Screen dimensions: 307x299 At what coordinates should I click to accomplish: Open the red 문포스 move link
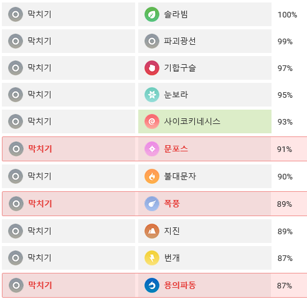(x=176, y=149)
